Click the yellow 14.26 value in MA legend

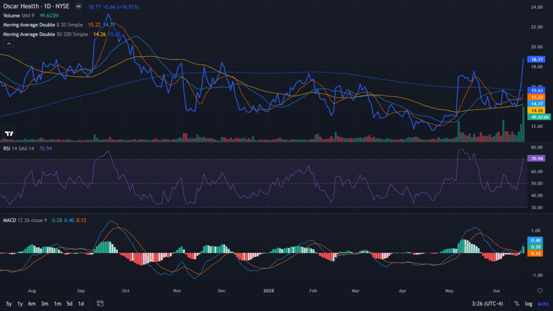(x=99, y=34)
